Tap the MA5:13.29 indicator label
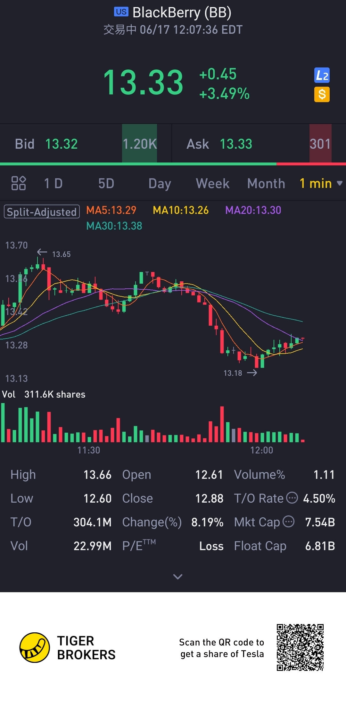Image resolution: width=346 pixels, height=703 pixels. (x=111, y=210)
